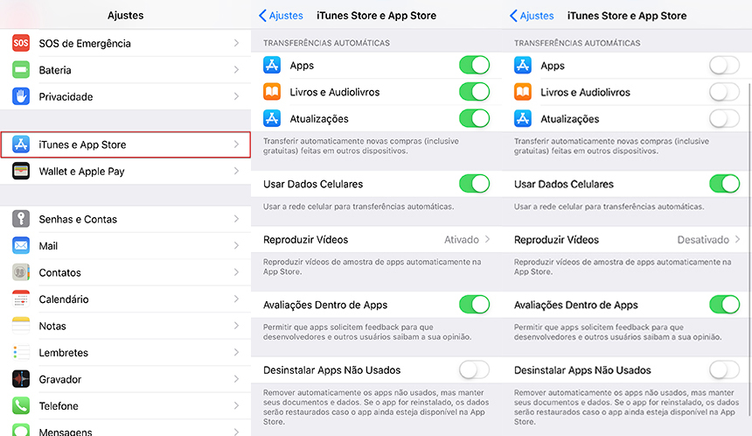
Task: Open Bateria row chevron
Action: tap(236, 70)
